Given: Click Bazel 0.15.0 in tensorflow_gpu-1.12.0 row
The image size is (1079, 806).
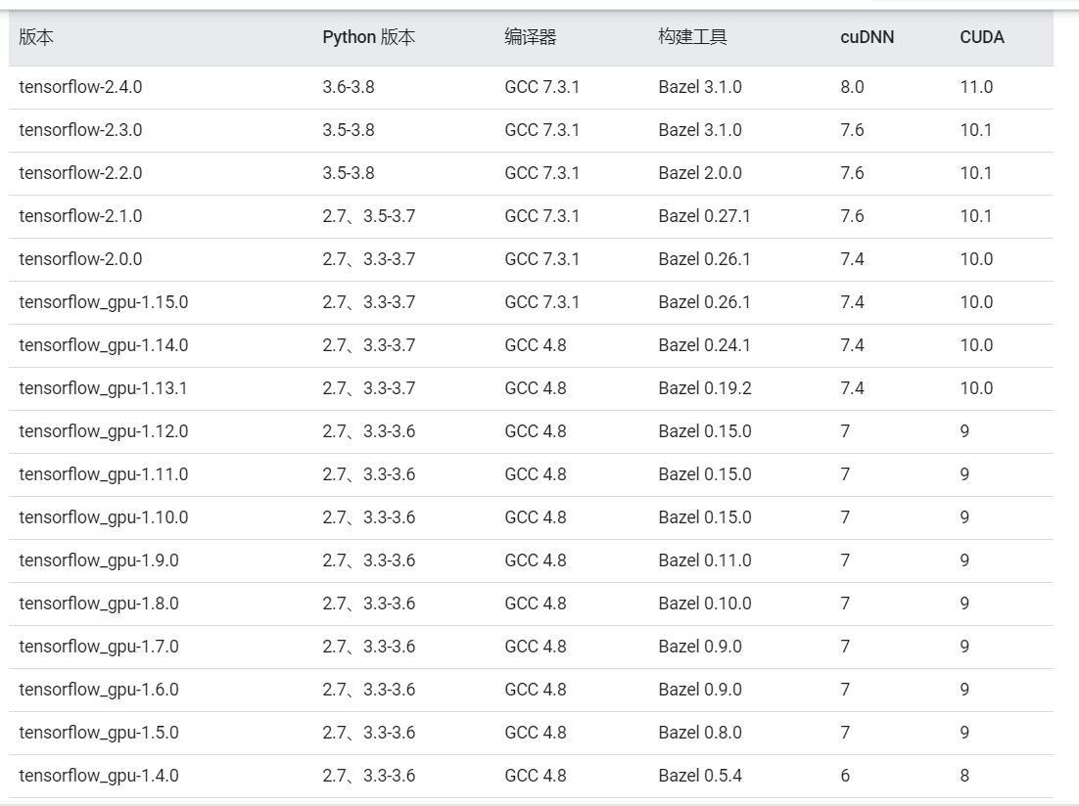Looking at the screenshot, I should (x=705, y=431).
